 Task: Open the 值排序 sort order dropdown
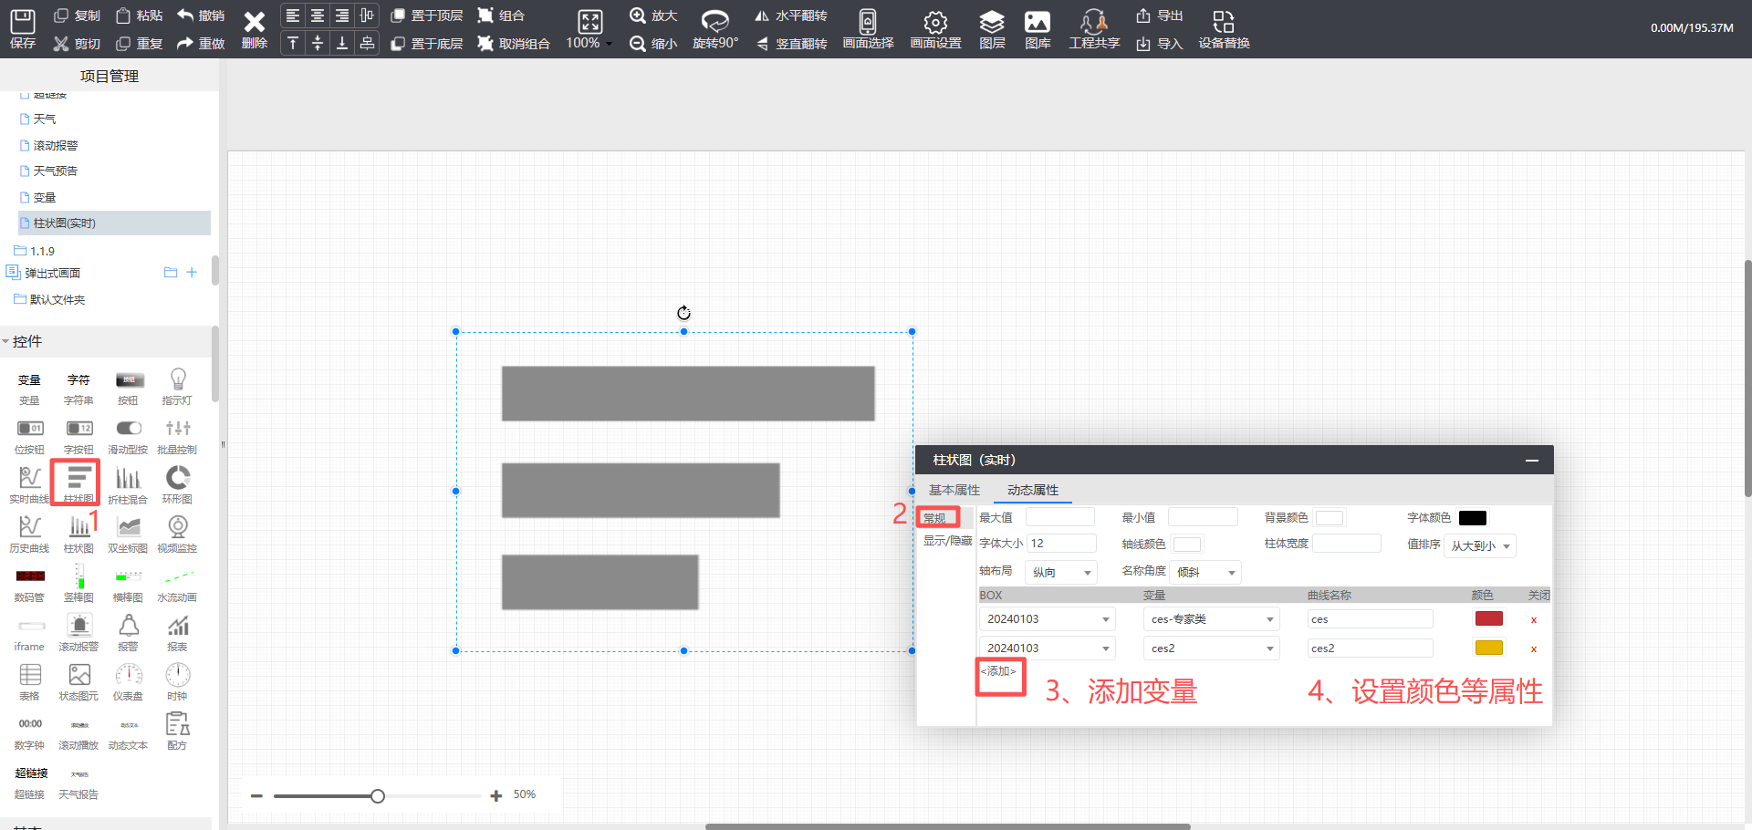[1479, 545]
